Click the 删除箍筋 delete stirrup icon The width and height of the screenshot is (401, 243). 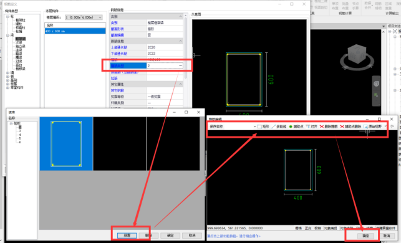point(329,126)
